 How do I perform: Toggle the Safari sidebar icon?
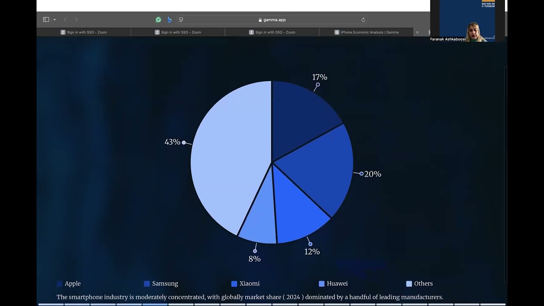tap(46, 20)
